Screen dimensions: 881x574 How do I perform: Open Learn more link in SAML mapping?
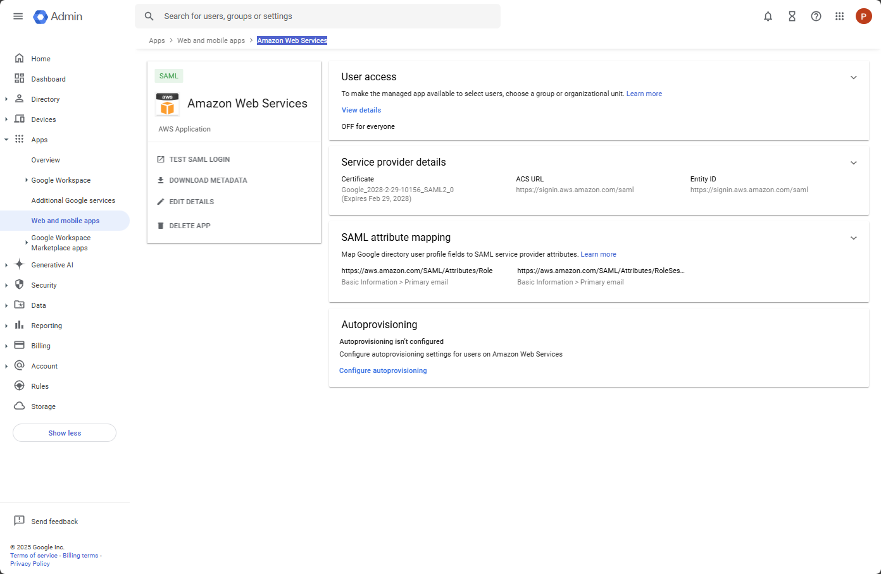tap(598, 254)
